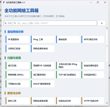The image size is (110, 107).
Task: Click the subtitle hint text under title
Action: 35,16
